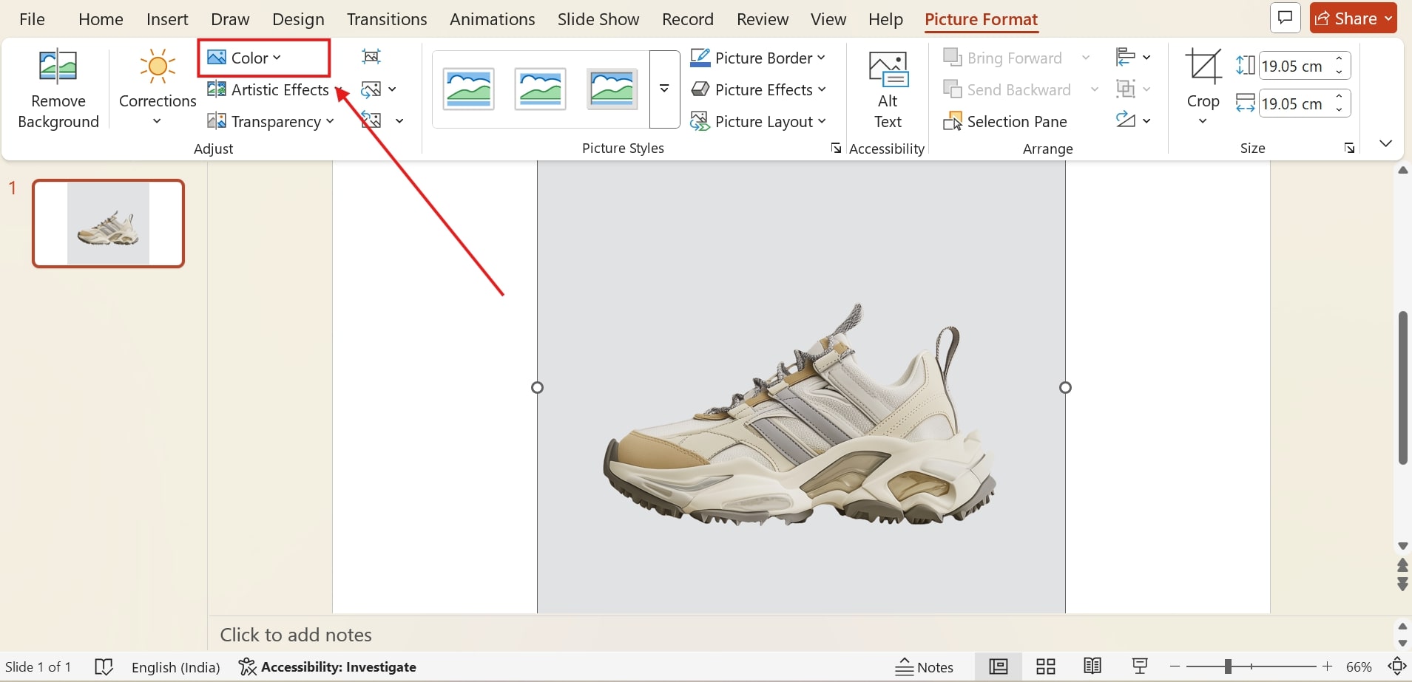Image resolution: width=1412 pixels, height=682 pixels.
Task: Open Group objects dropdown
Action: coord(1133,89)
